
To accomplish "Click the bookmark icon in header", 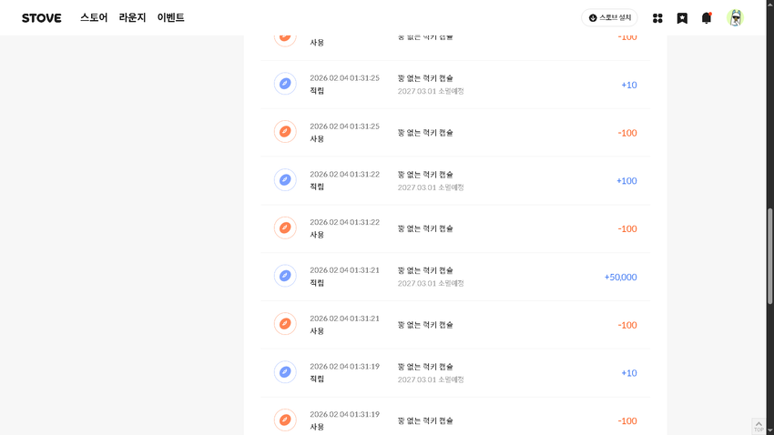I will click(x=682, y=18).
